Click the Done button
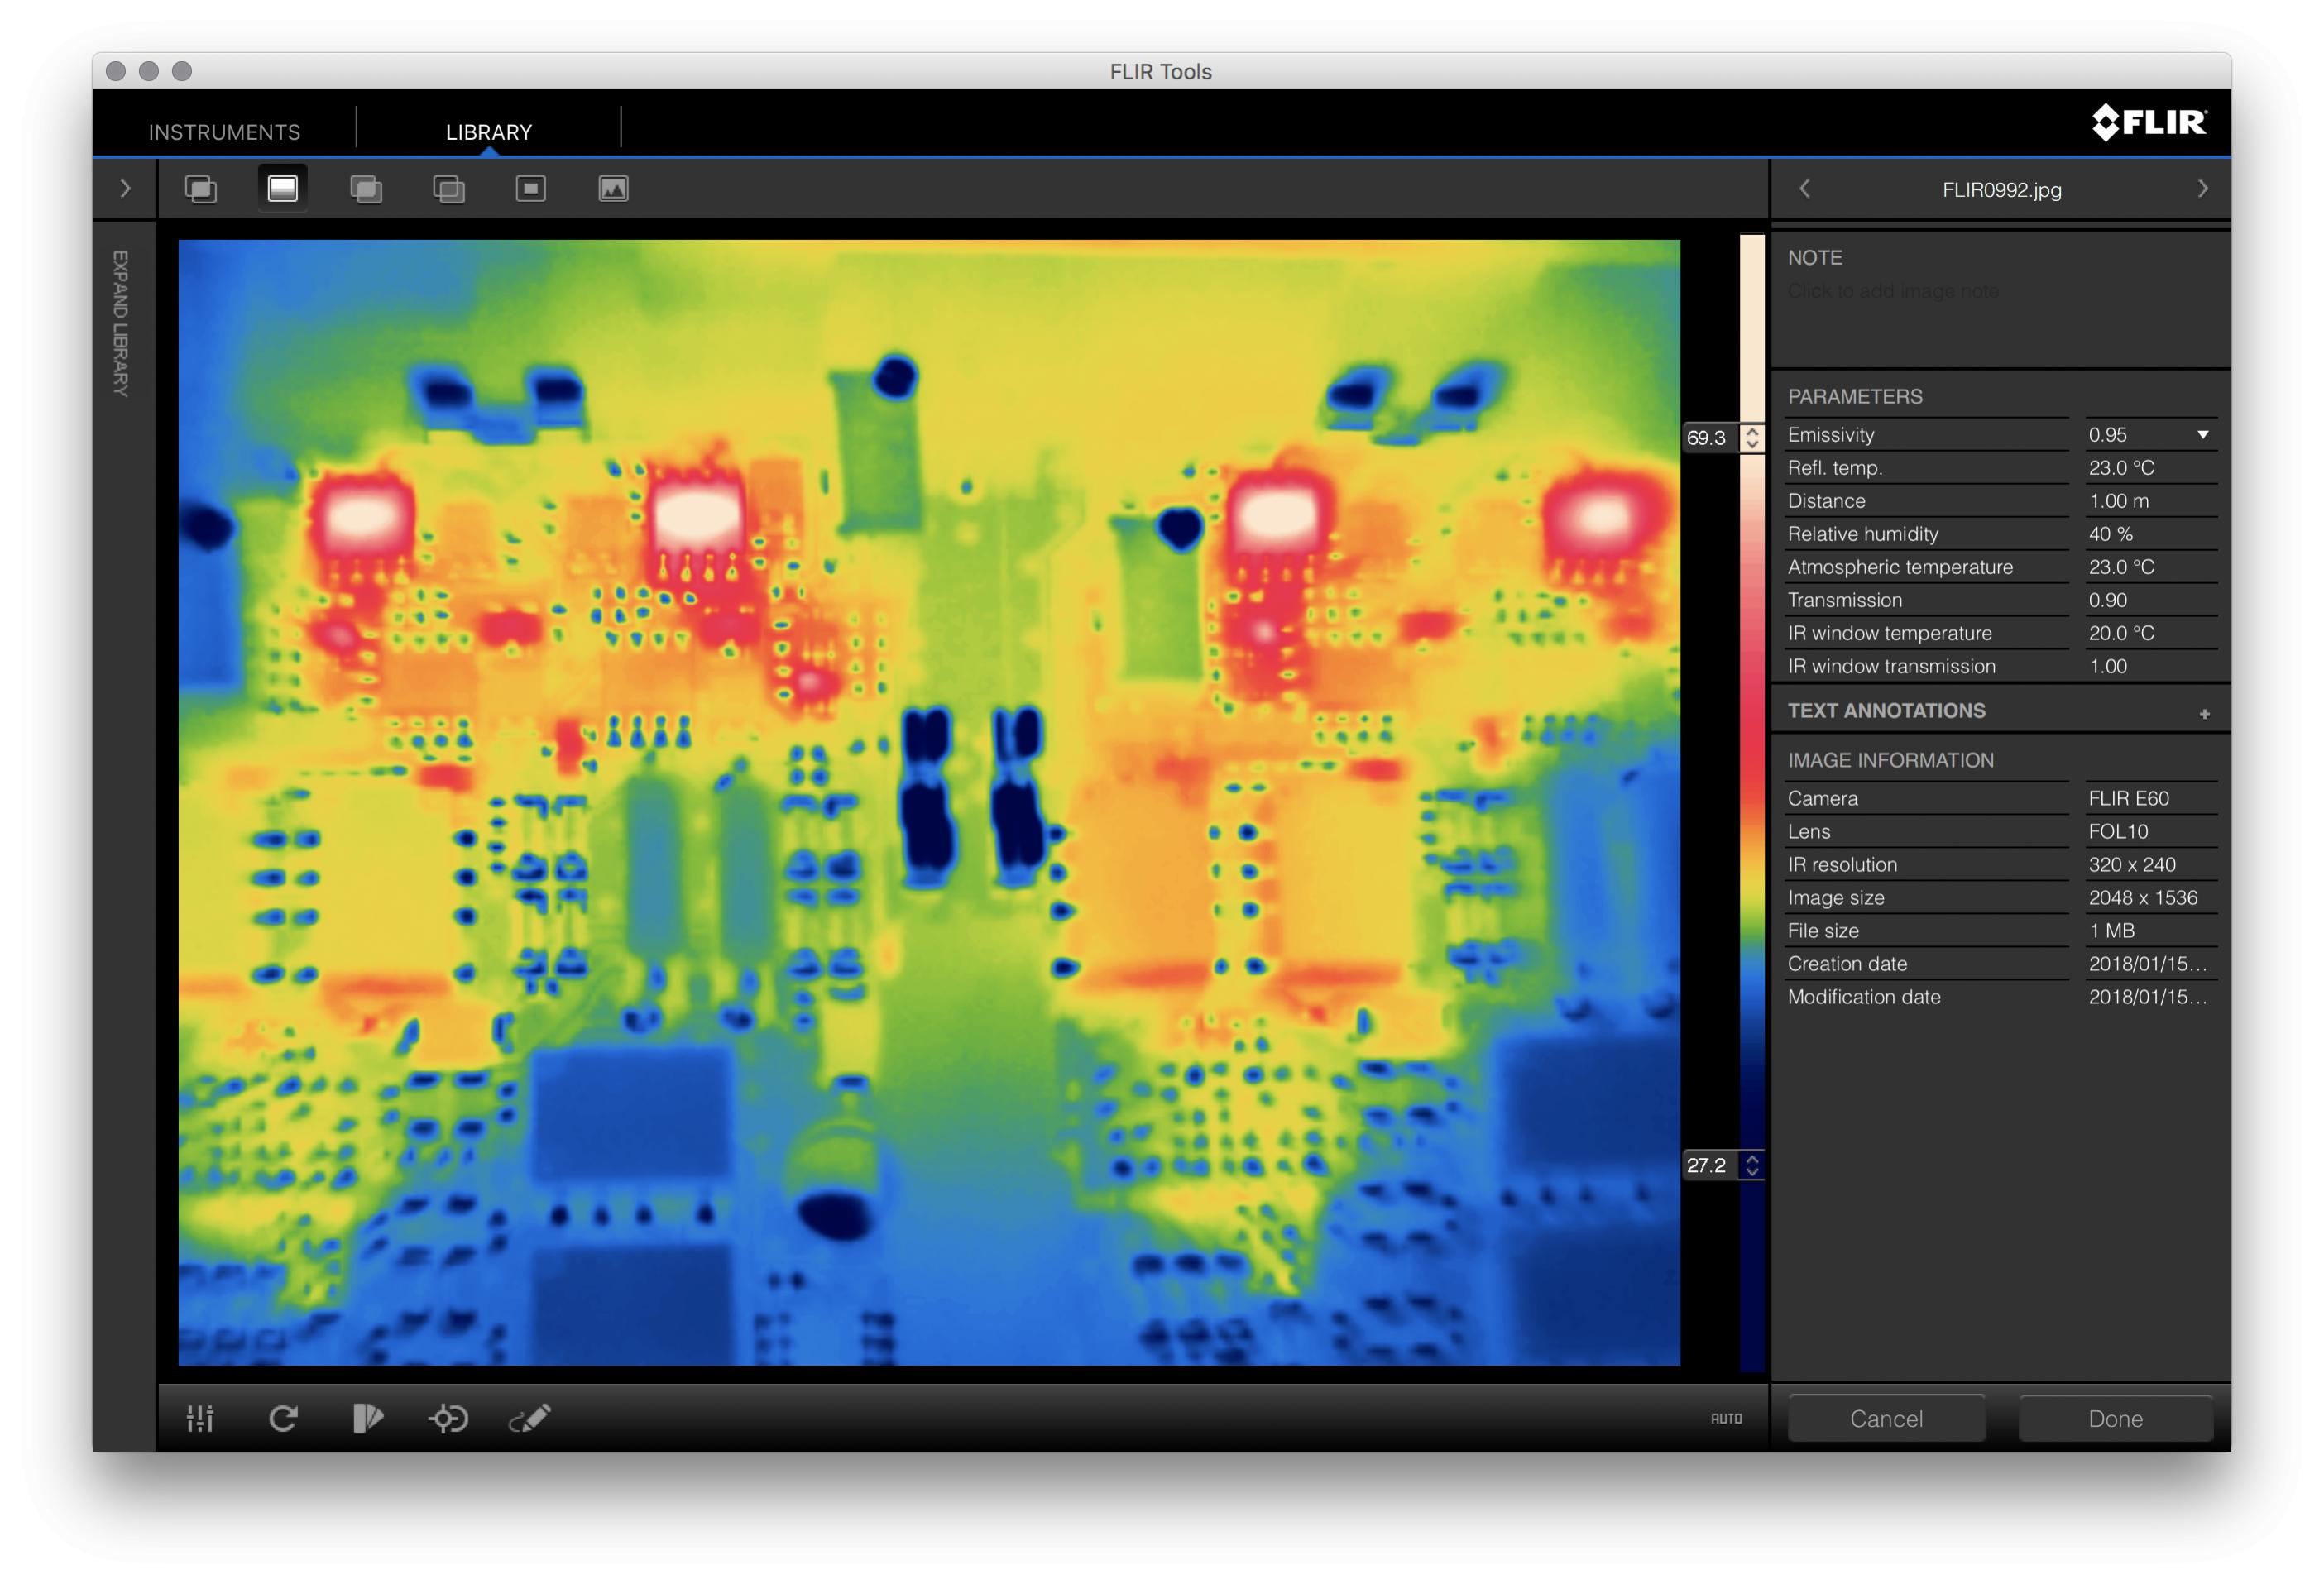The image size is (2324, 1584). coord(2115,1418)
